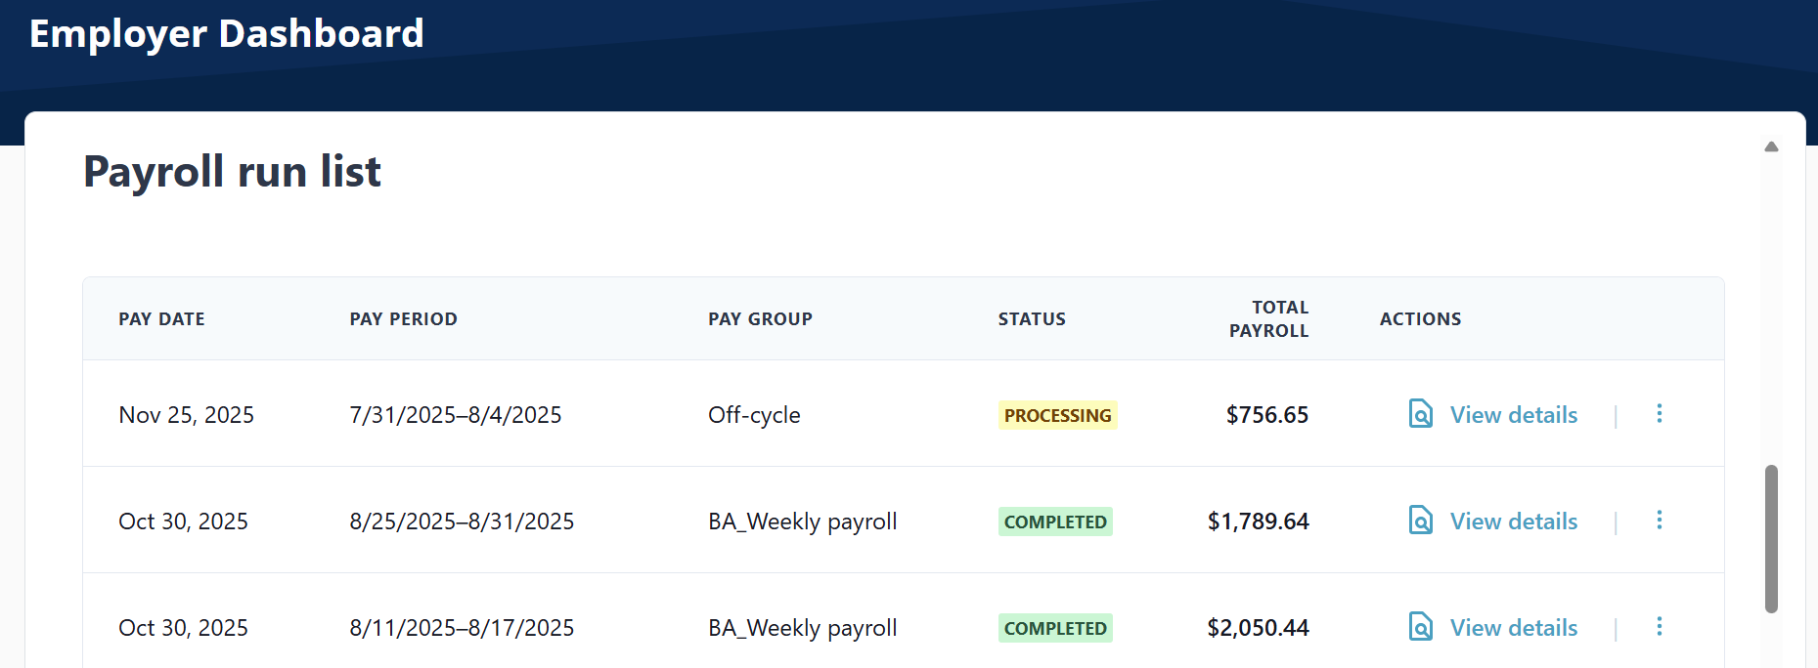The height and width of the screenshot is (668, 1818).
Task: Click the Status column header
Action: coord(1032,319)
